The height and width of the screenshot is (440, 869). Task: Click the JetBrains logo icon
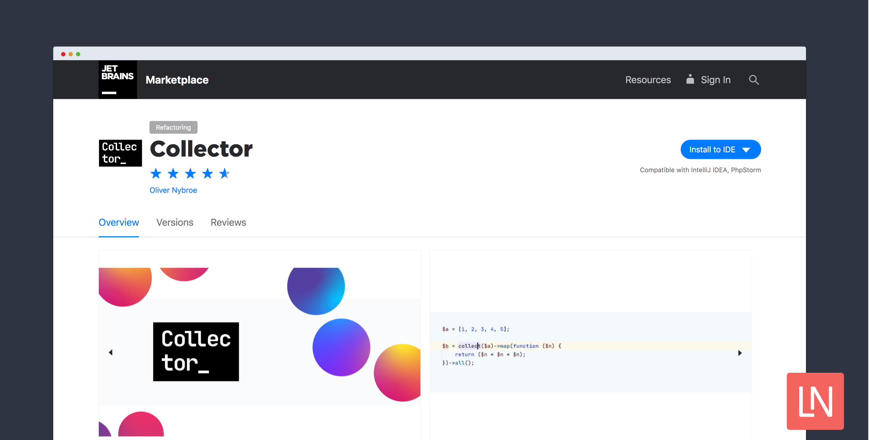(x=117, y=79)
